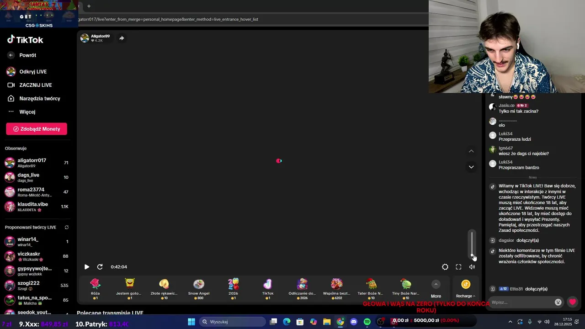Viewport: 585px width, 329px height.
Task: Share the live stream via arrow icon
Action: 122,38
